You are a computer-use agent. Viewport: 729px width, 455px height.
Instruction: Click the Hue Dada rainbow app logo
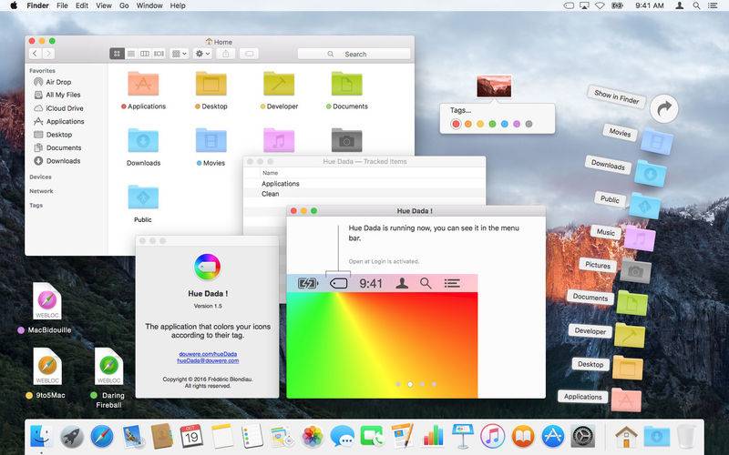click(208, 267)
